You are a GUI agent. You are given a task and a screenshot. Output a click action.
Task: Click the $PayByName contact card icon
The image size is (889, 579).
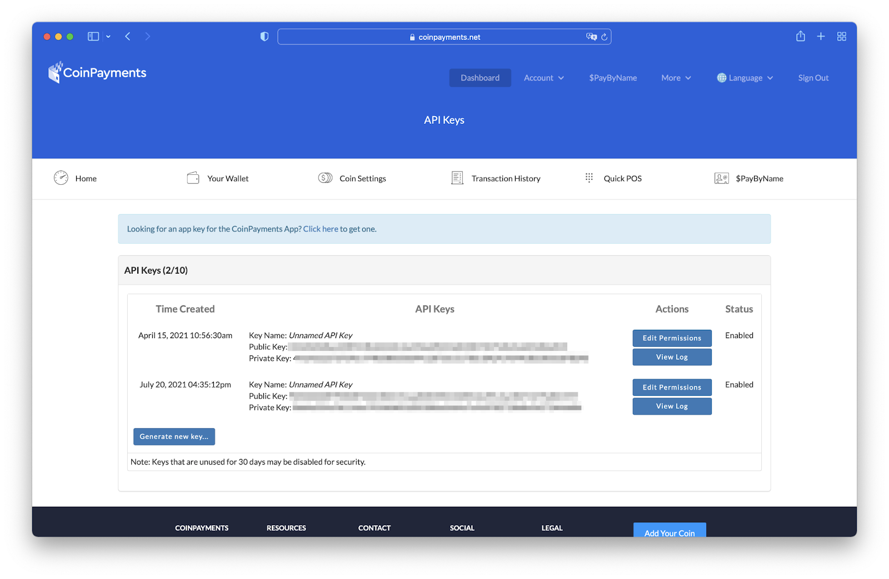click(x=722, y=178)
